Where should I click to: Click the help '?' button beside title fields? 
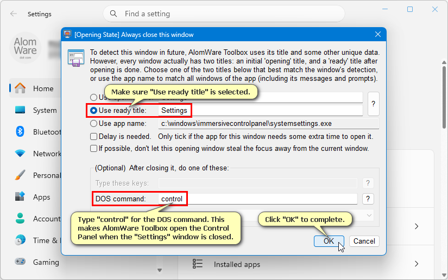373,104
